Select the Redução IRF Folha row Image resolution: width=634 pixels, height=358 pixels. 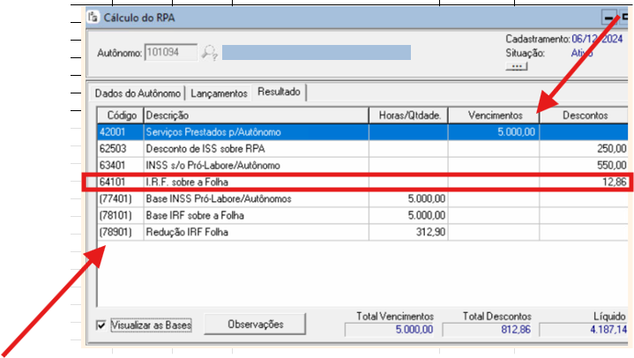[x=254, y=231]
